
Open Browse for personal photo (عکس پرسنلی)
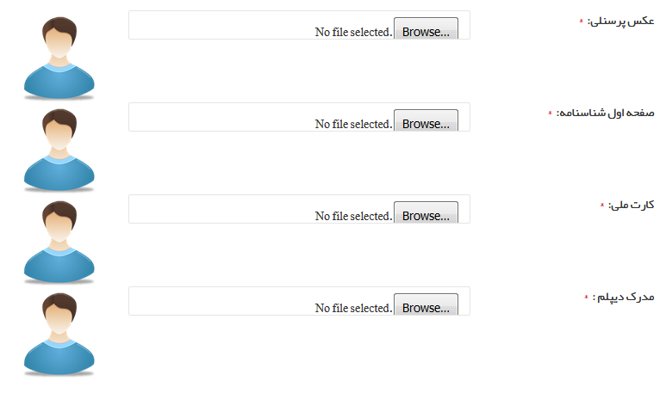[x=426, y=28]
